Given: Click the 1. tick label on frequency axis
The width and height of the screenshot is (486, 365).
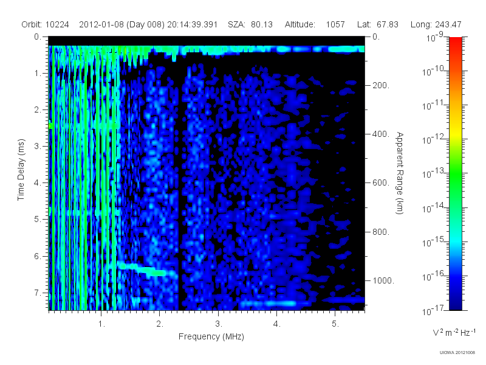Looking at the screenshot, I should (x=101, y=324).
